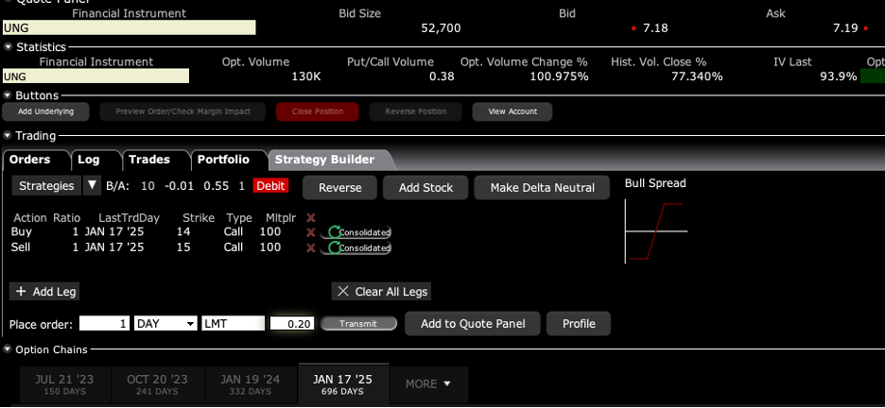Remove the Buy 14 Call leg with X
Viewport: 885px width, 408px height.
[x=310, y=232]
